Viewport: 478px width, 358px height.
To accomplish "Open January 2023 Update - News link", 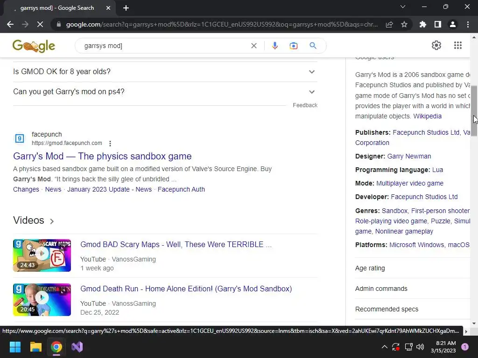I will tap(109, 189).
